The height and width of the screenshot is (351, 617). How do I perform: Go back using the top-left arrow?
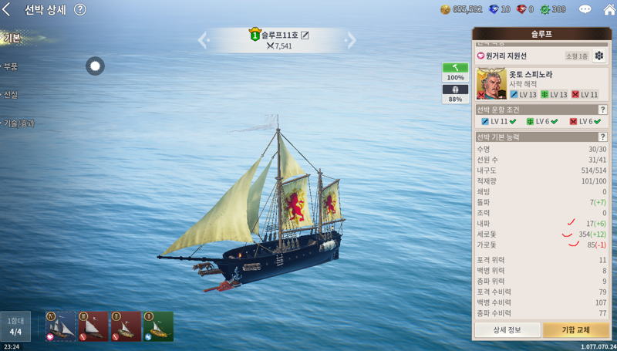(x=6, y=9)
